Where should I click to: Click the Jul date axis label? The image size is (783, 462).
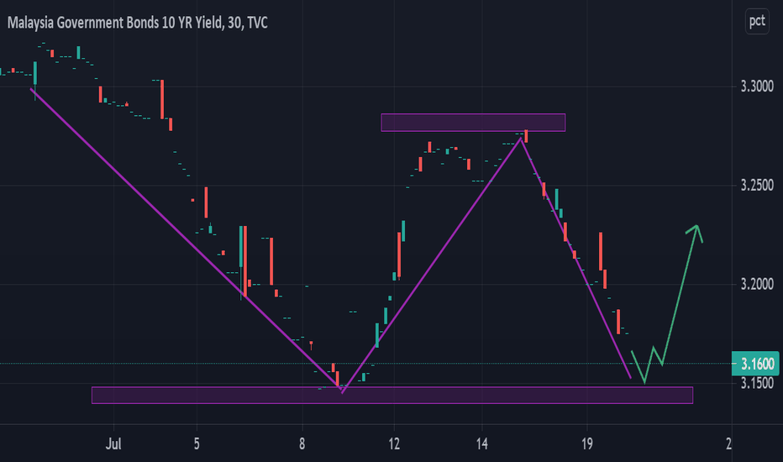(x=113, y=444)
